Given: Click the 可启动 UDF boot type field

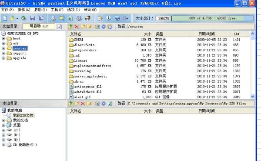Looking at the screenshot, I should (39, 26).
